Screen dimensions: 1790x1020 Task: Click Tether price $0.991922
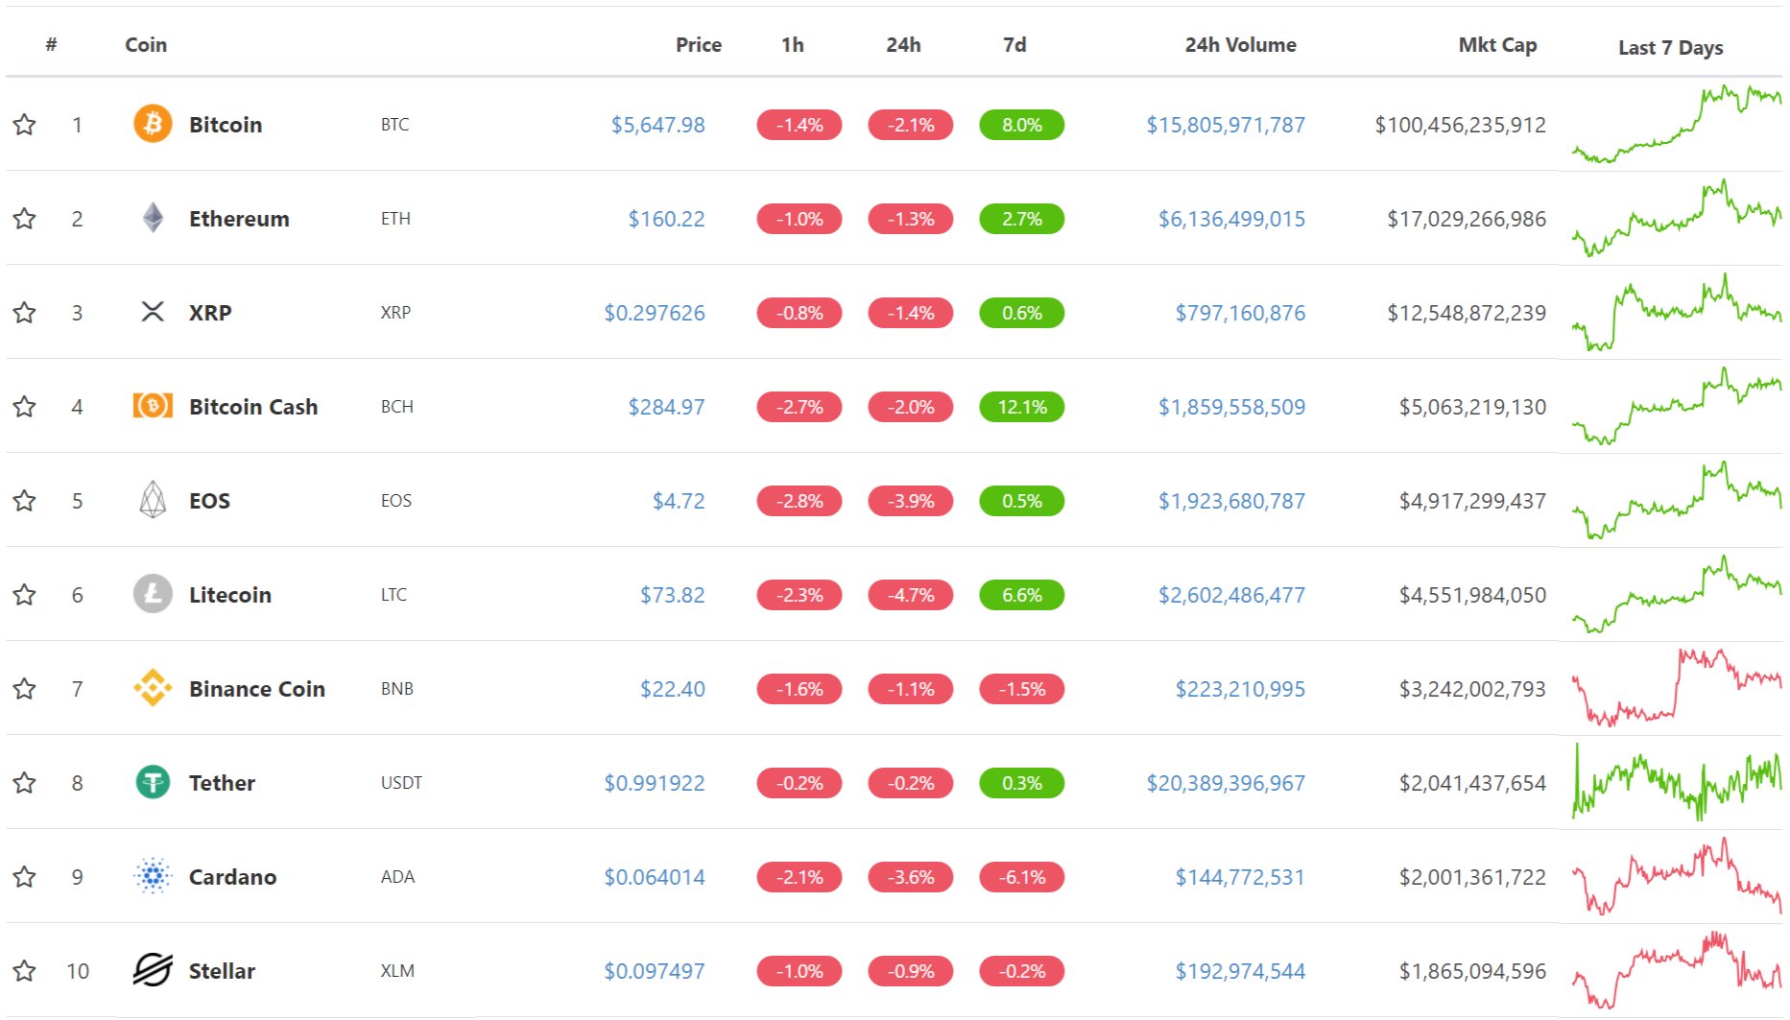click(x=655, y=782)
